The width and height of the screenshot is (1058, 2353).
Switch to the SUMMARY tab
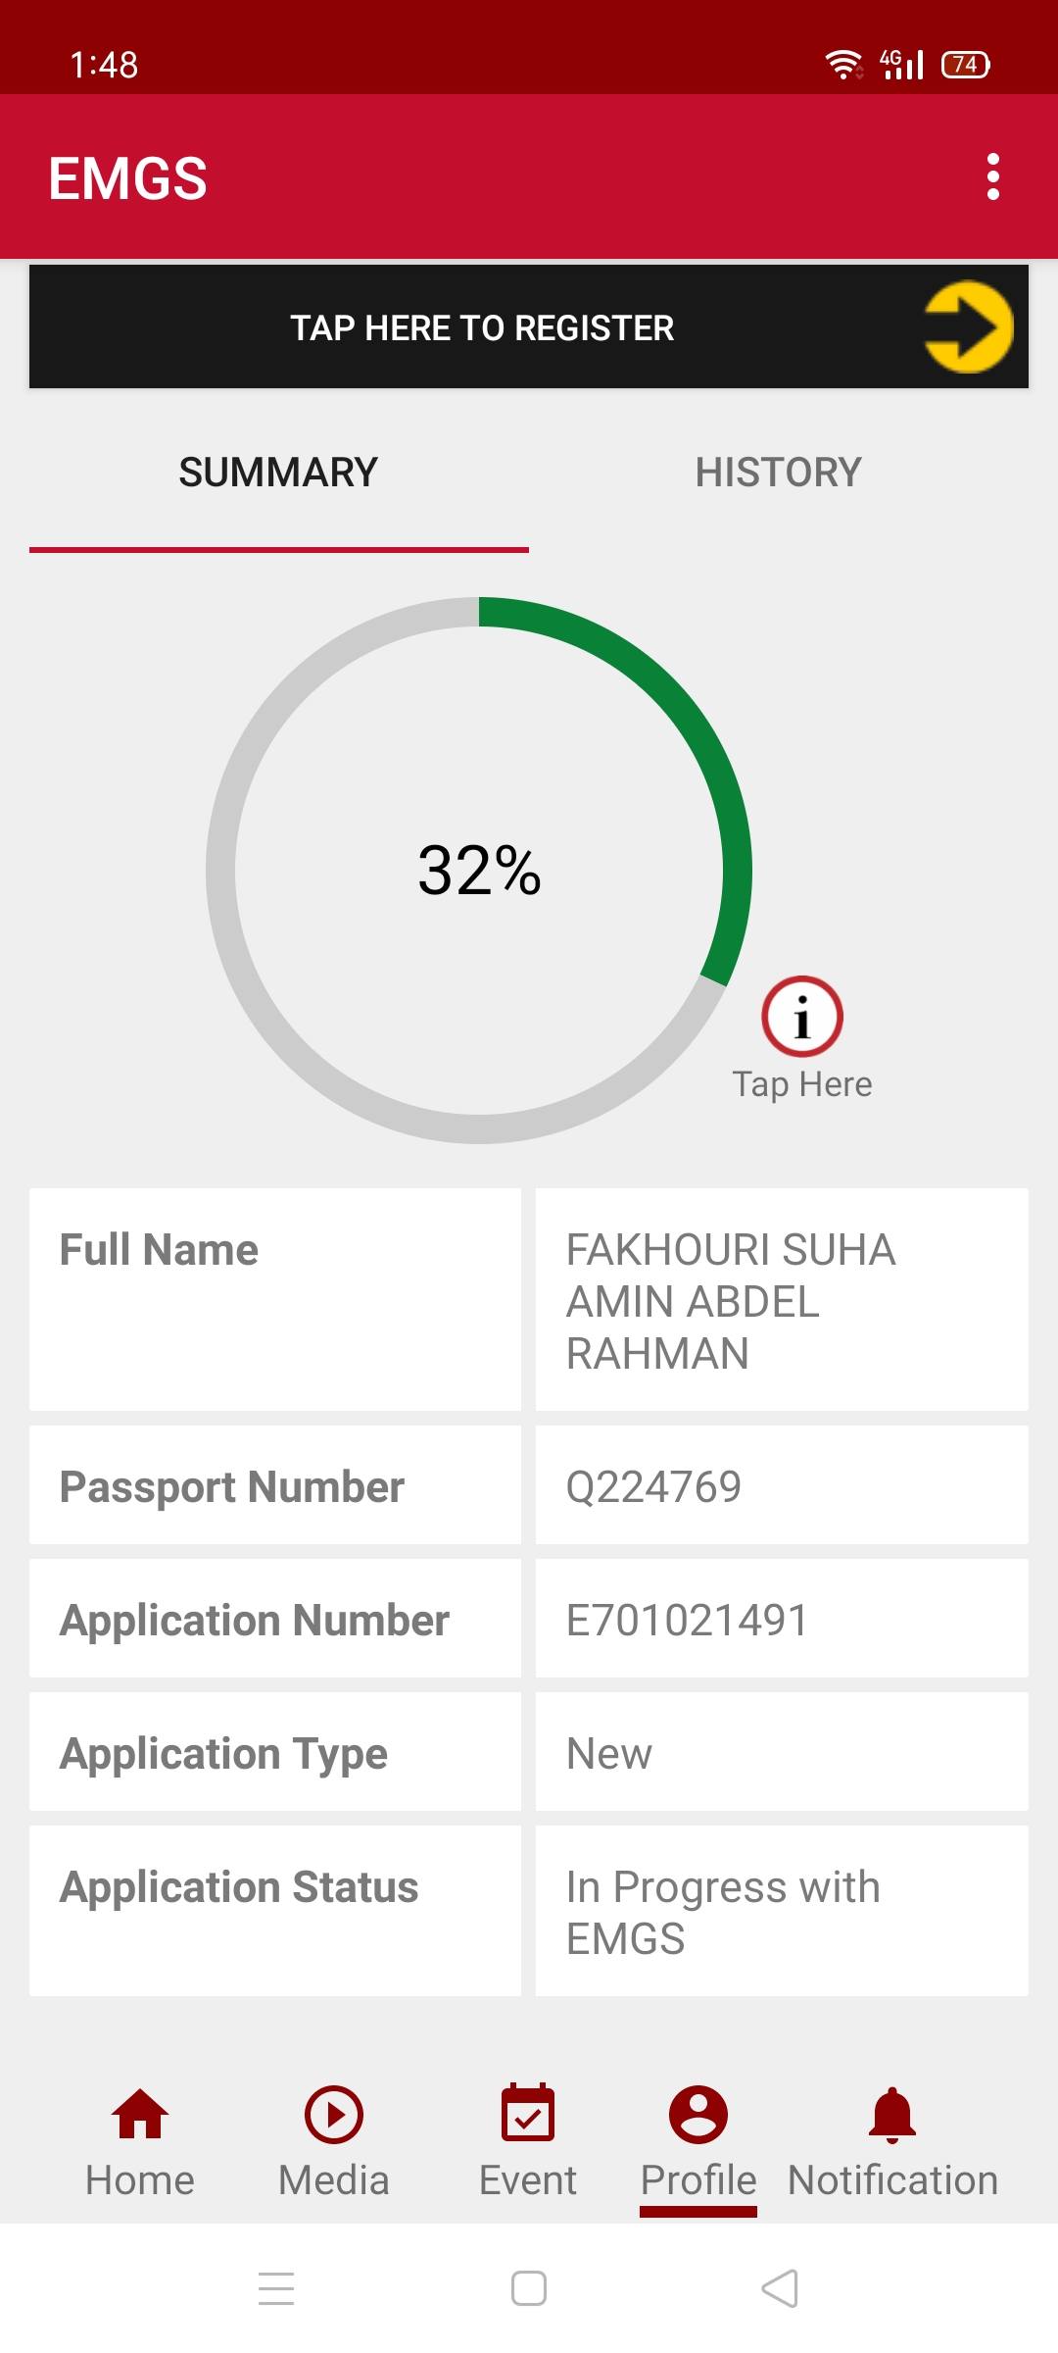pyautogui.click(x=278, y=473)
